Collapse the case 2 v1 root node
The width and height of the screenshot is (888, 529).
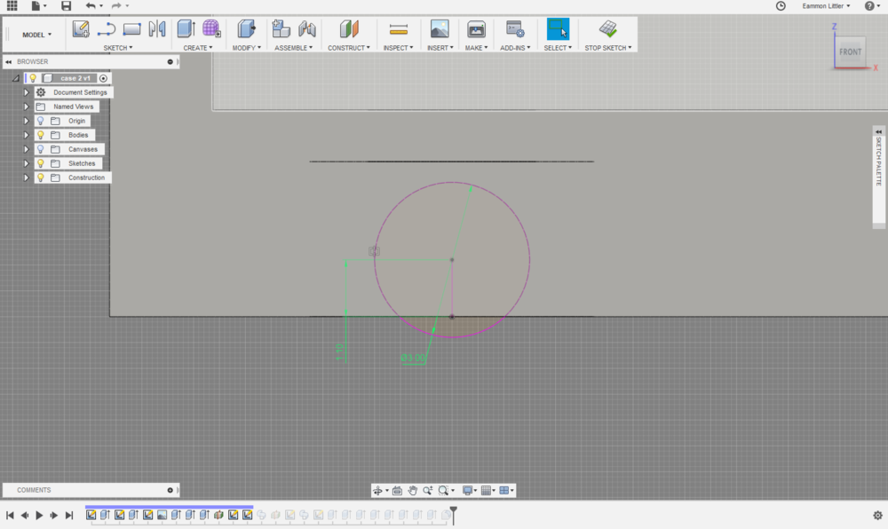pos(16,78)
